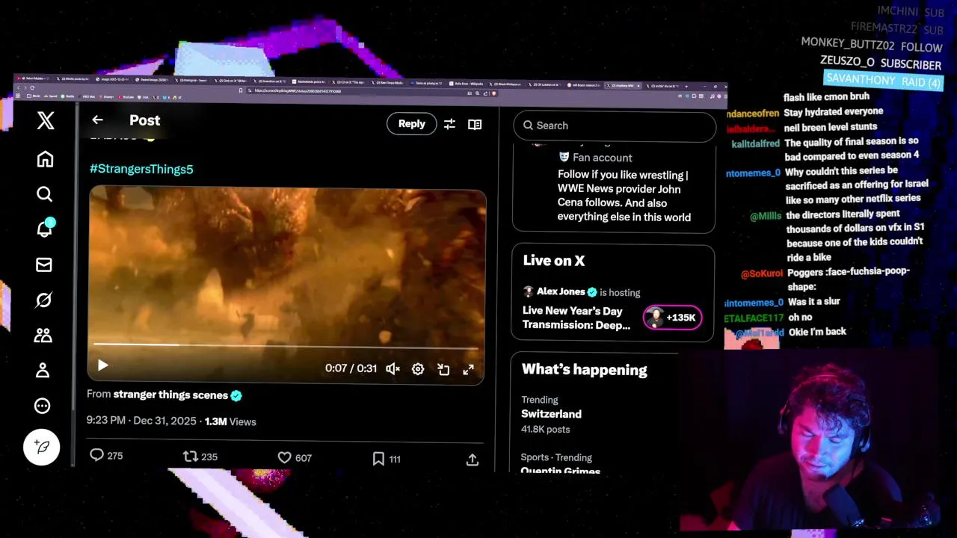Click the video time 0:07 / 0:31
This screenshot has height=538, width=957.
click(351, 368)
